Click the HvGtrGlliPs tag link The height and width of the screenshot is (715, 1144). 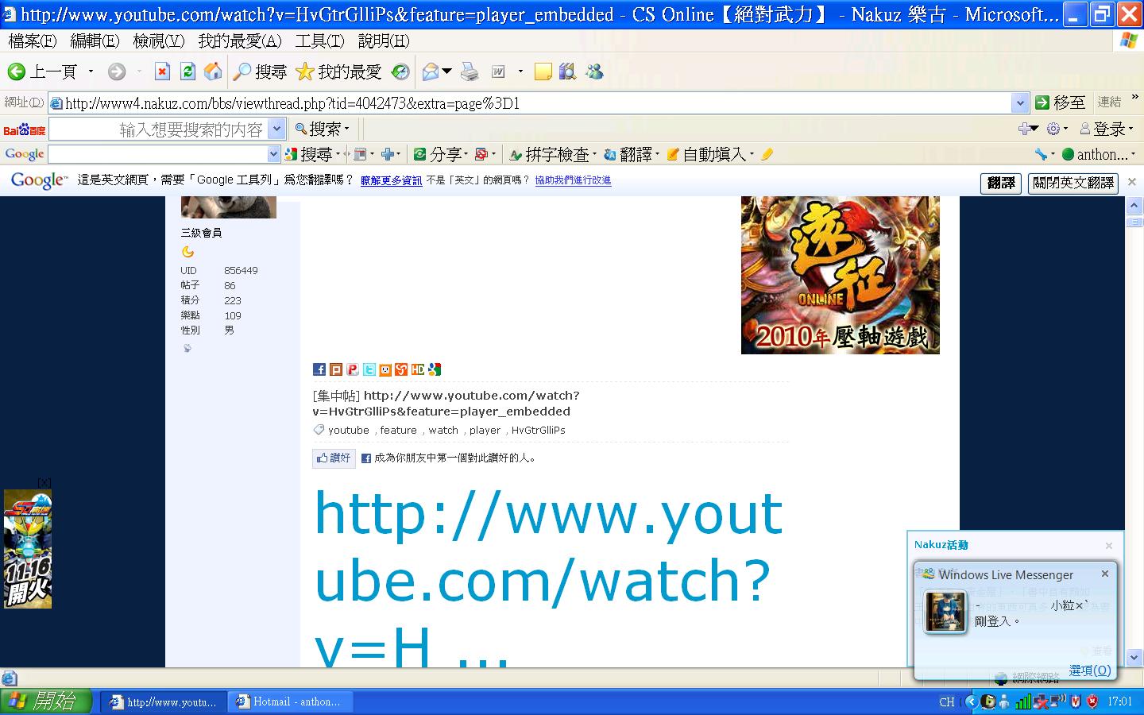(539, 431)
